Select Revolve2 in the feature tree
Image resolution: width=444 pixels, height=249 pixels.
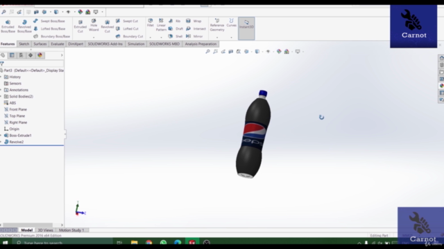coord(14,142)
